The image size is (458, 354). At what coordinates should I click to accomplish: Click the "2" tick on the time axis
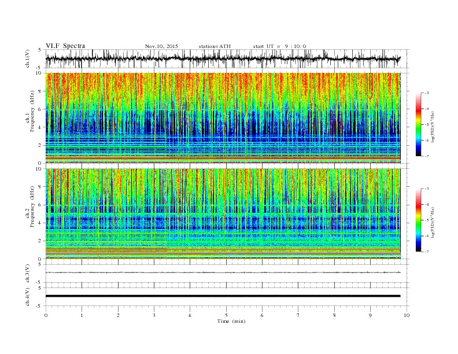point(118,315)
